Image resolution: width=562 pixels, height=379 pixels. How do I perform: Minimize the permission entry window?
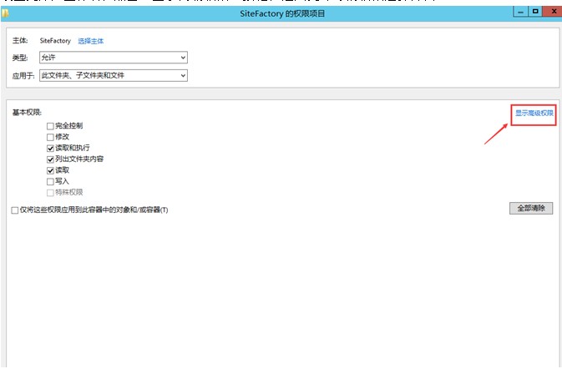(519, 13)
